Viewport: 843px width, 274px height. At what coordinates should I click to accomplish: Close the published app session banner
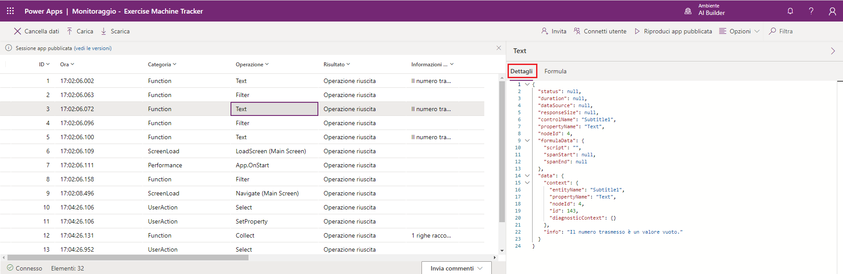point(499,48)
